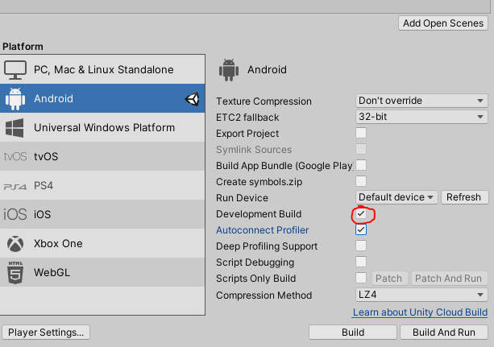This screenshot has width=494, height=347.
Task: Enable Build App Bundle (Google Play) checkbox
Action: [361, 165]
